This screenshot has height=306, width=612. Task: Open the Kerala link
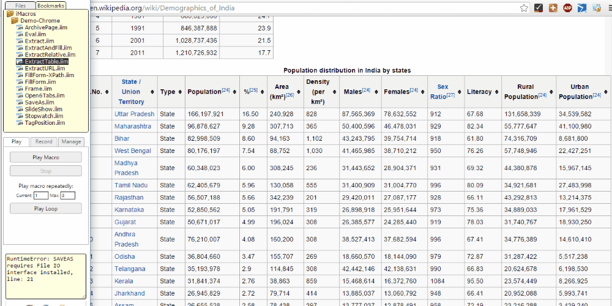coord(124,281)
